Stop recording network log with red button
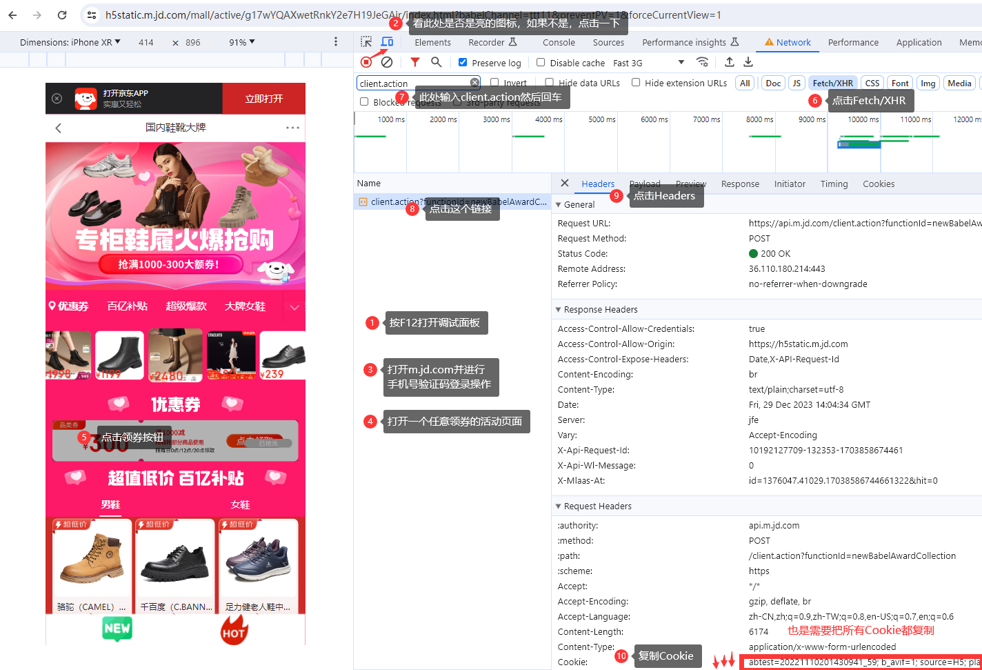Image resolution: width=982 pixels, height=670 pixels. pos(366,62)
